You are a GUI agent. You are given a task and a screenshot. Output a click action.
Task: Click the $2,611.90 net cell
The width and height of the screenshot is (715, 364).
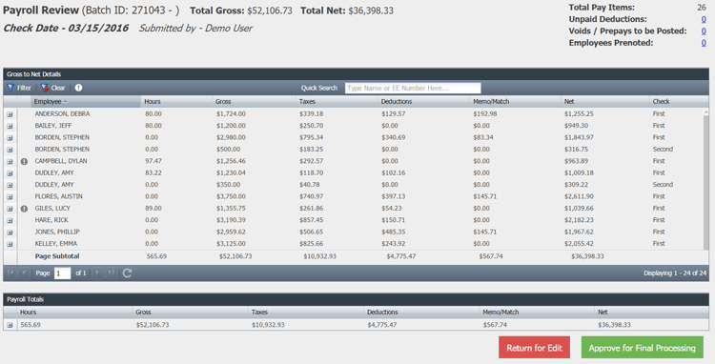(579, 197)
